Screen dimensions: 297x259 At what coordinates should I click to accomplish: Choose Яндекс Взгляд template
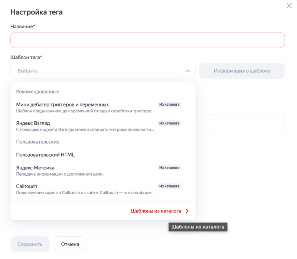[x=33, y=123]
